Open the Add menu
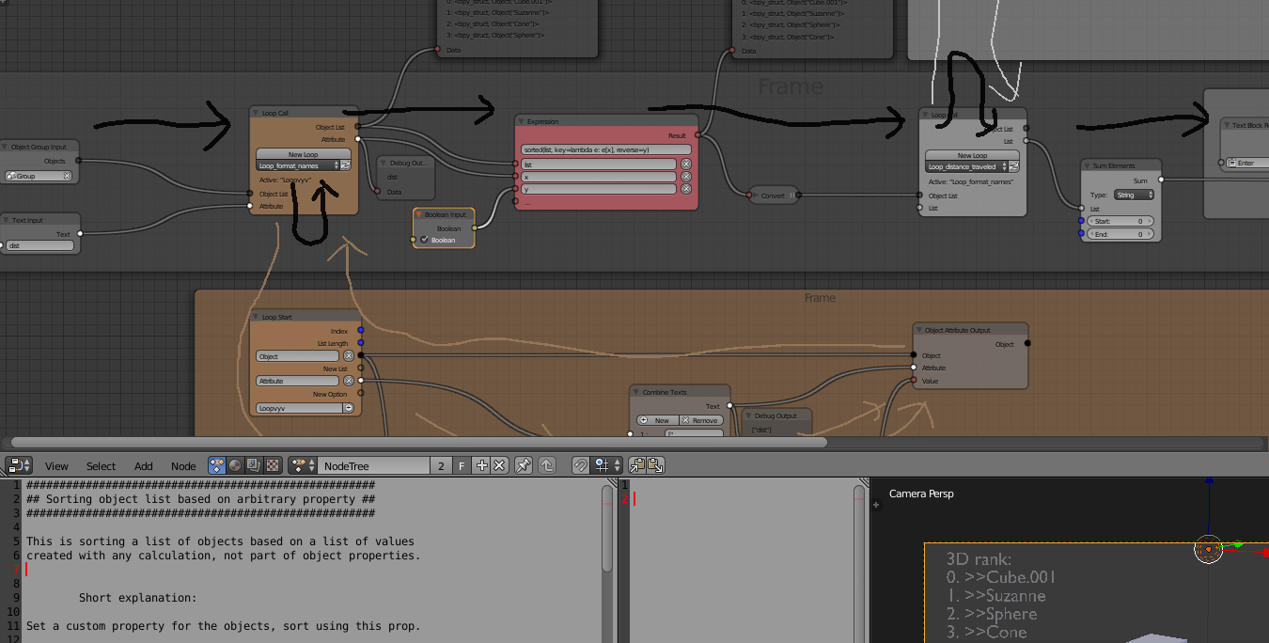 coord(143,465)
